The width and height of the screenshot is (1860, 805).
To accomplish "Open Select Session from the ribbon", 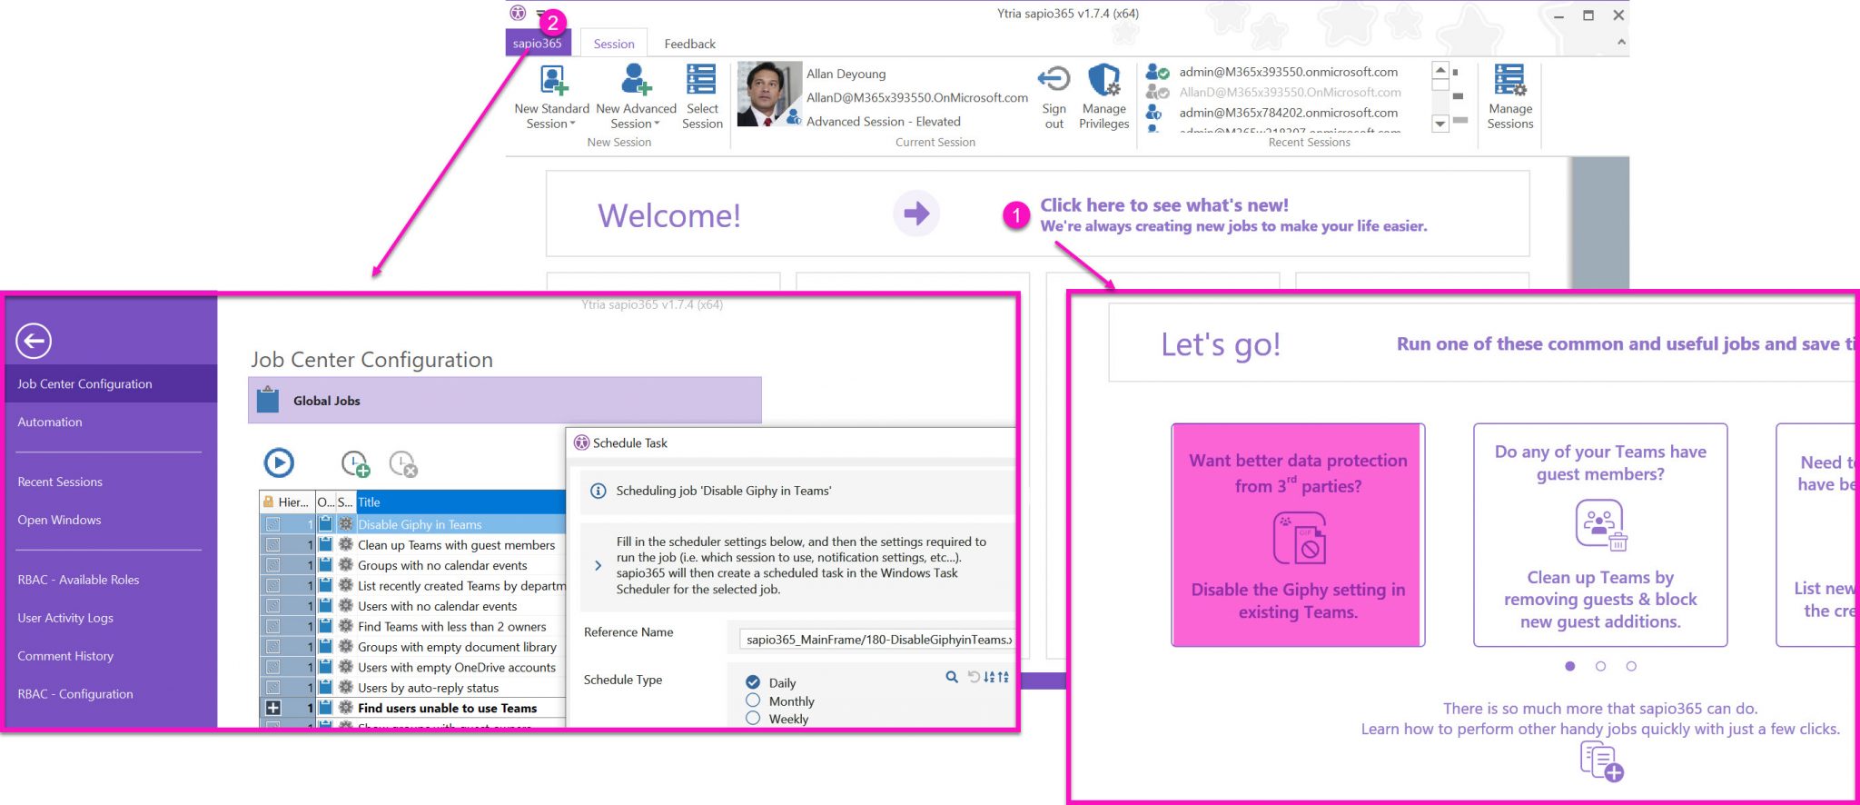I will point(701,82).
